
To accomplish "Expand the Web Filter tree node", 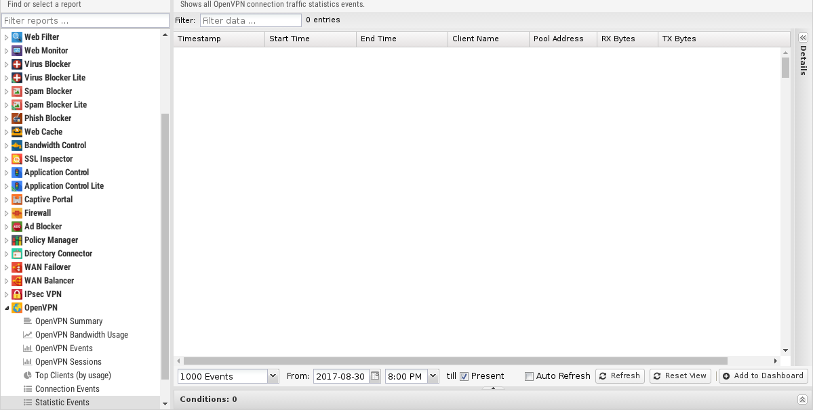I will click(x=6, y=37).
